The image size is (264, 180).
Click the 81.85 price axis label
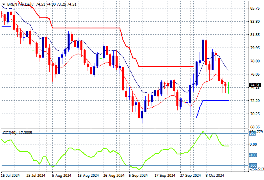(x=255, y=35)
